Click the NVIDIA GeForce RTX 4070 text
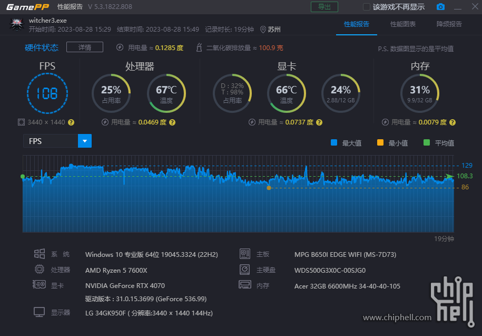Viewport: 482px width, 336px height. click(125, 286)
